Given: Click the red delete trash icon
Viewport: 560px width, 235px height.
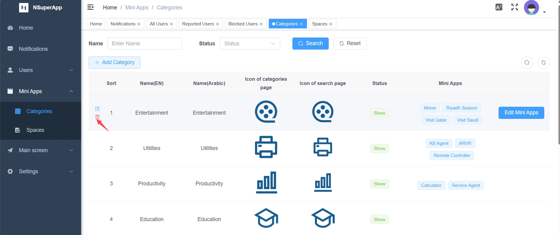Looking at the screenshot, I should coord(97,117).
